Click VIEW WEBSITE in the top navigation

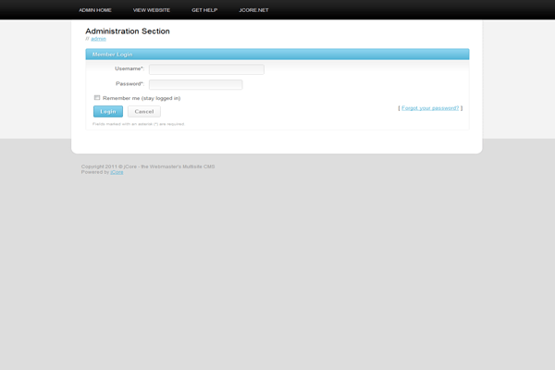(152, 9)
